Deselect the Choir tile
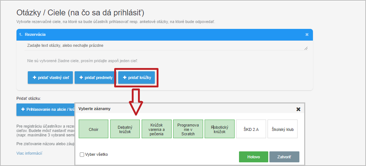This screenshot has height=166, width=366. [94, 129]
